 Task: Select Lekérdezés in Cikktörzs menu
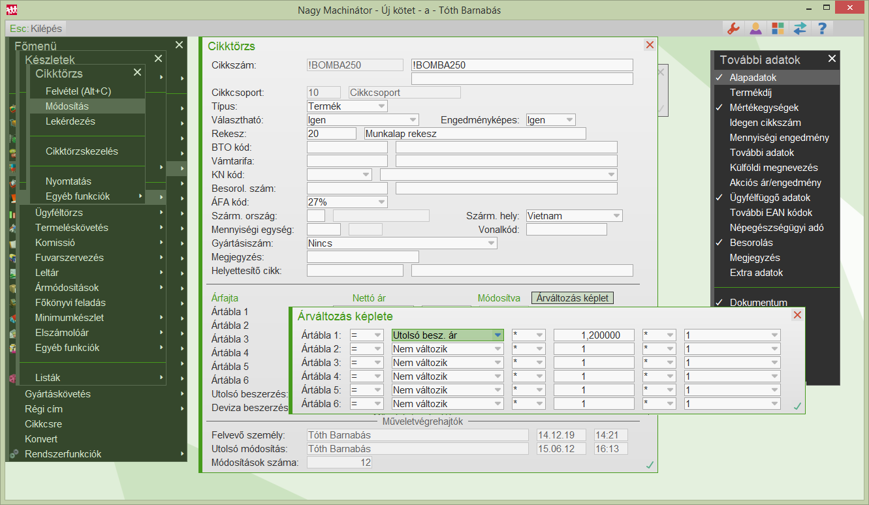click(x=71, y=121)
